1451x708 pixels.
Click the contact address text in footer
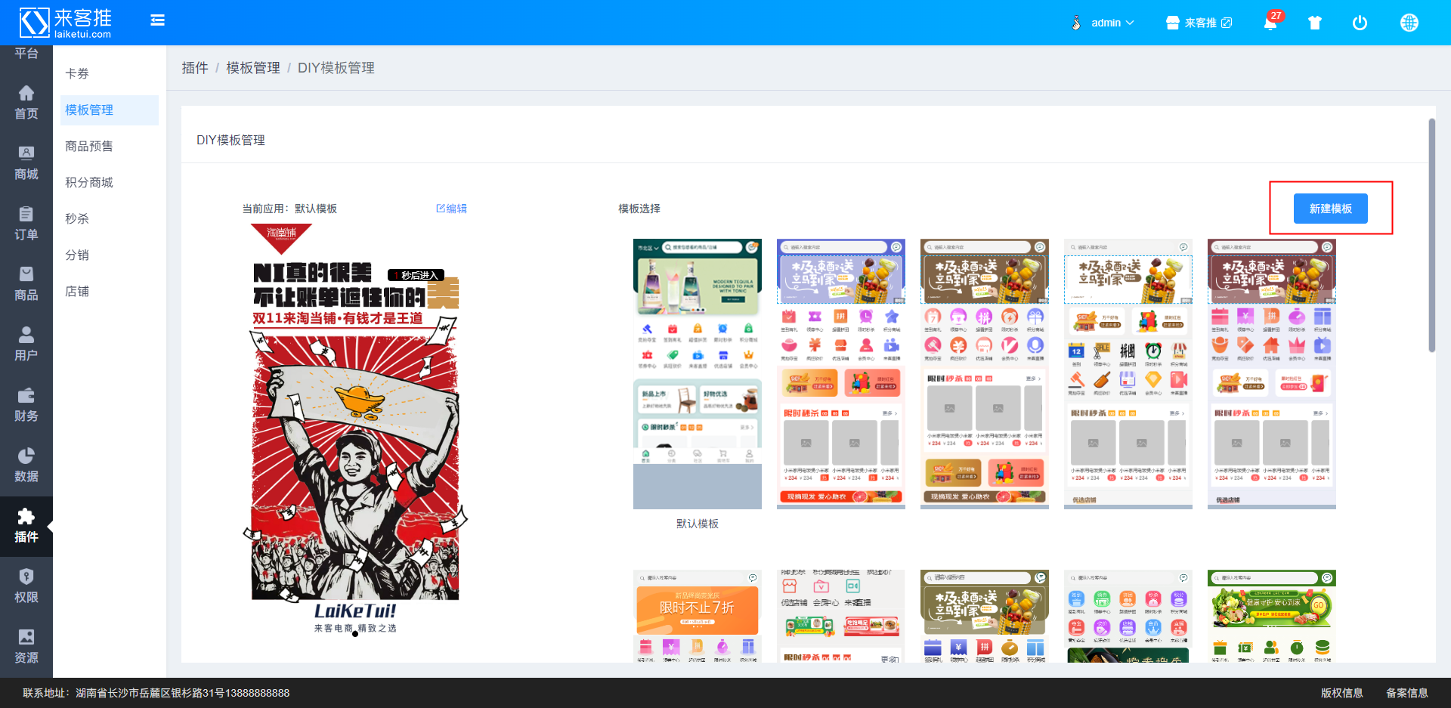[x=156, y=693]
